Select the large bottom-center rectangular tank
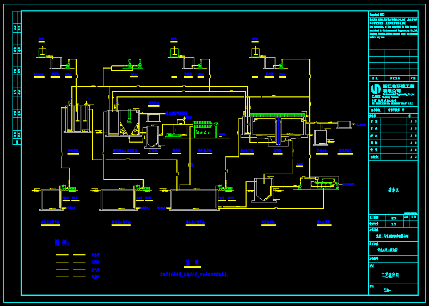The height and width of the screenshot is (306, 429). click(194, 200)
